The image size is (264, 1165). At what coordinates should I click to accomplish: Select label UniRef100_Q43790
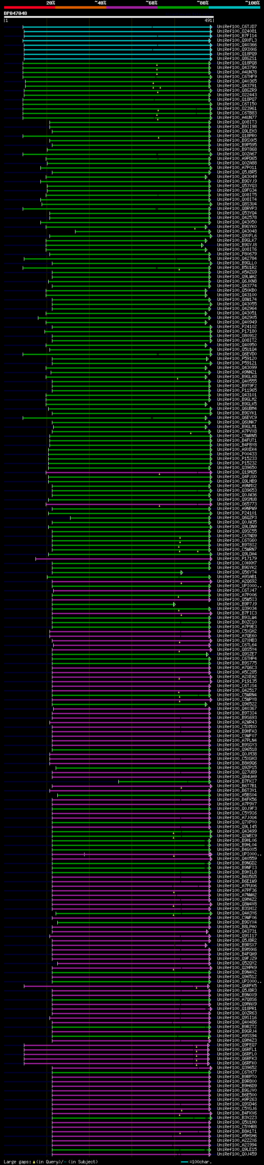[236, 68]
